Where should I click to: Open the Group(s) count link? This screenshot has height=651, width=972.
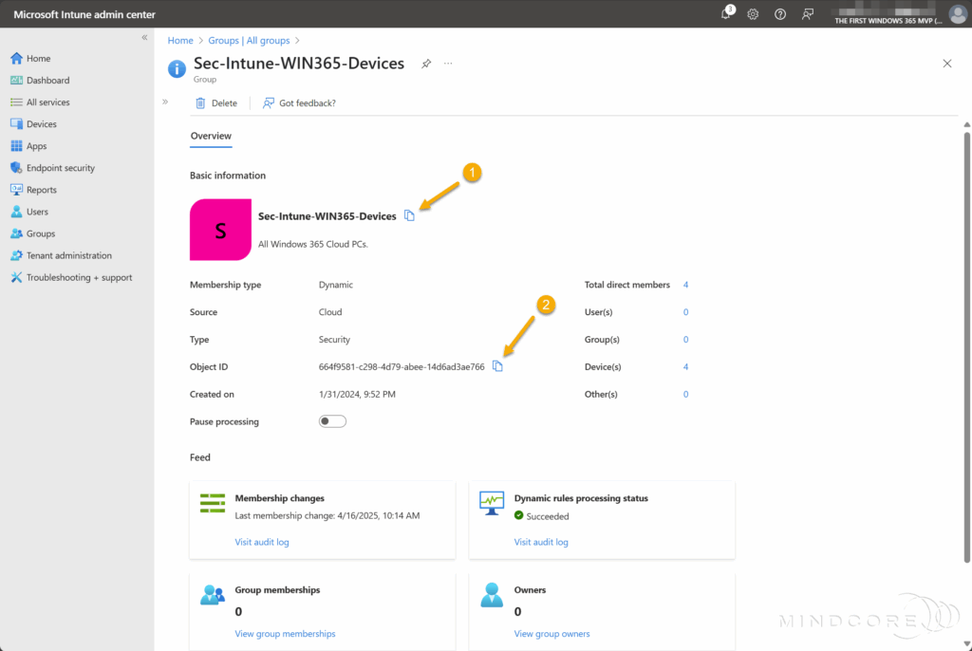tap(685, 339)
